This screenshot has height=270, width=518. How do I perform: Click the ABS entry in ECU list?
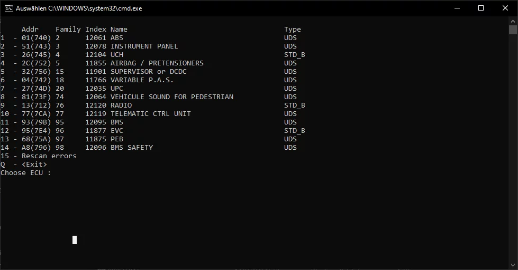(116, 38)
